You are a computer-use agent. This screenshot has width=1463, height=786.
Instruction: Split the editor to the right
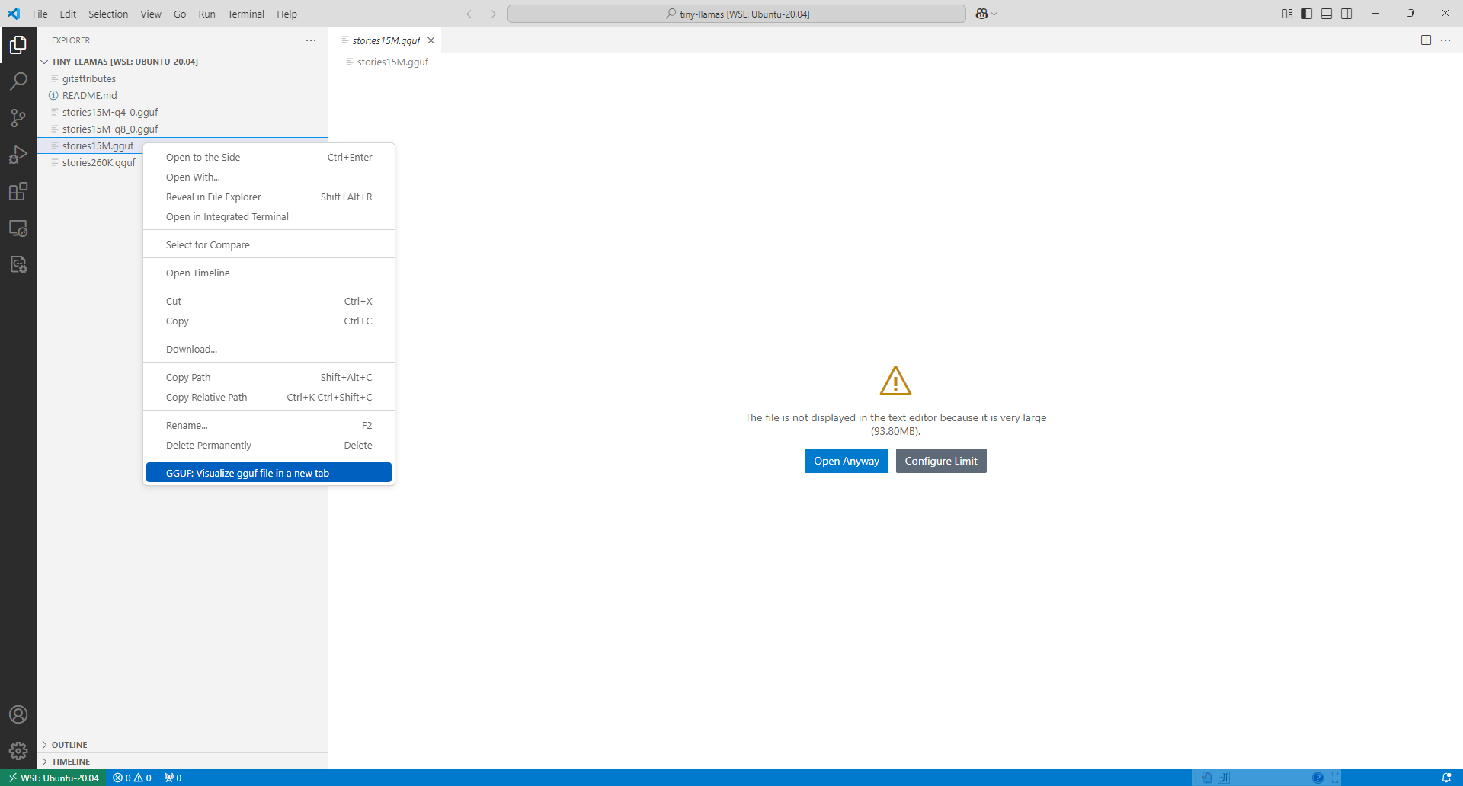click(x=1426, y=40)
